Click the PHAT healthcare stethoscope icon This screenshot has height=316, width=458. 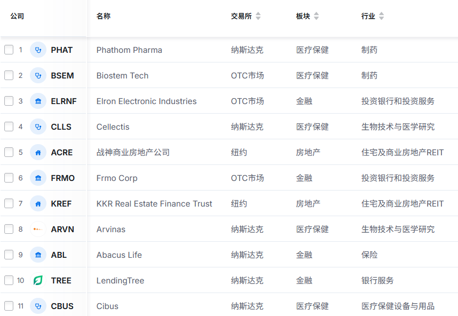point(38,50)
